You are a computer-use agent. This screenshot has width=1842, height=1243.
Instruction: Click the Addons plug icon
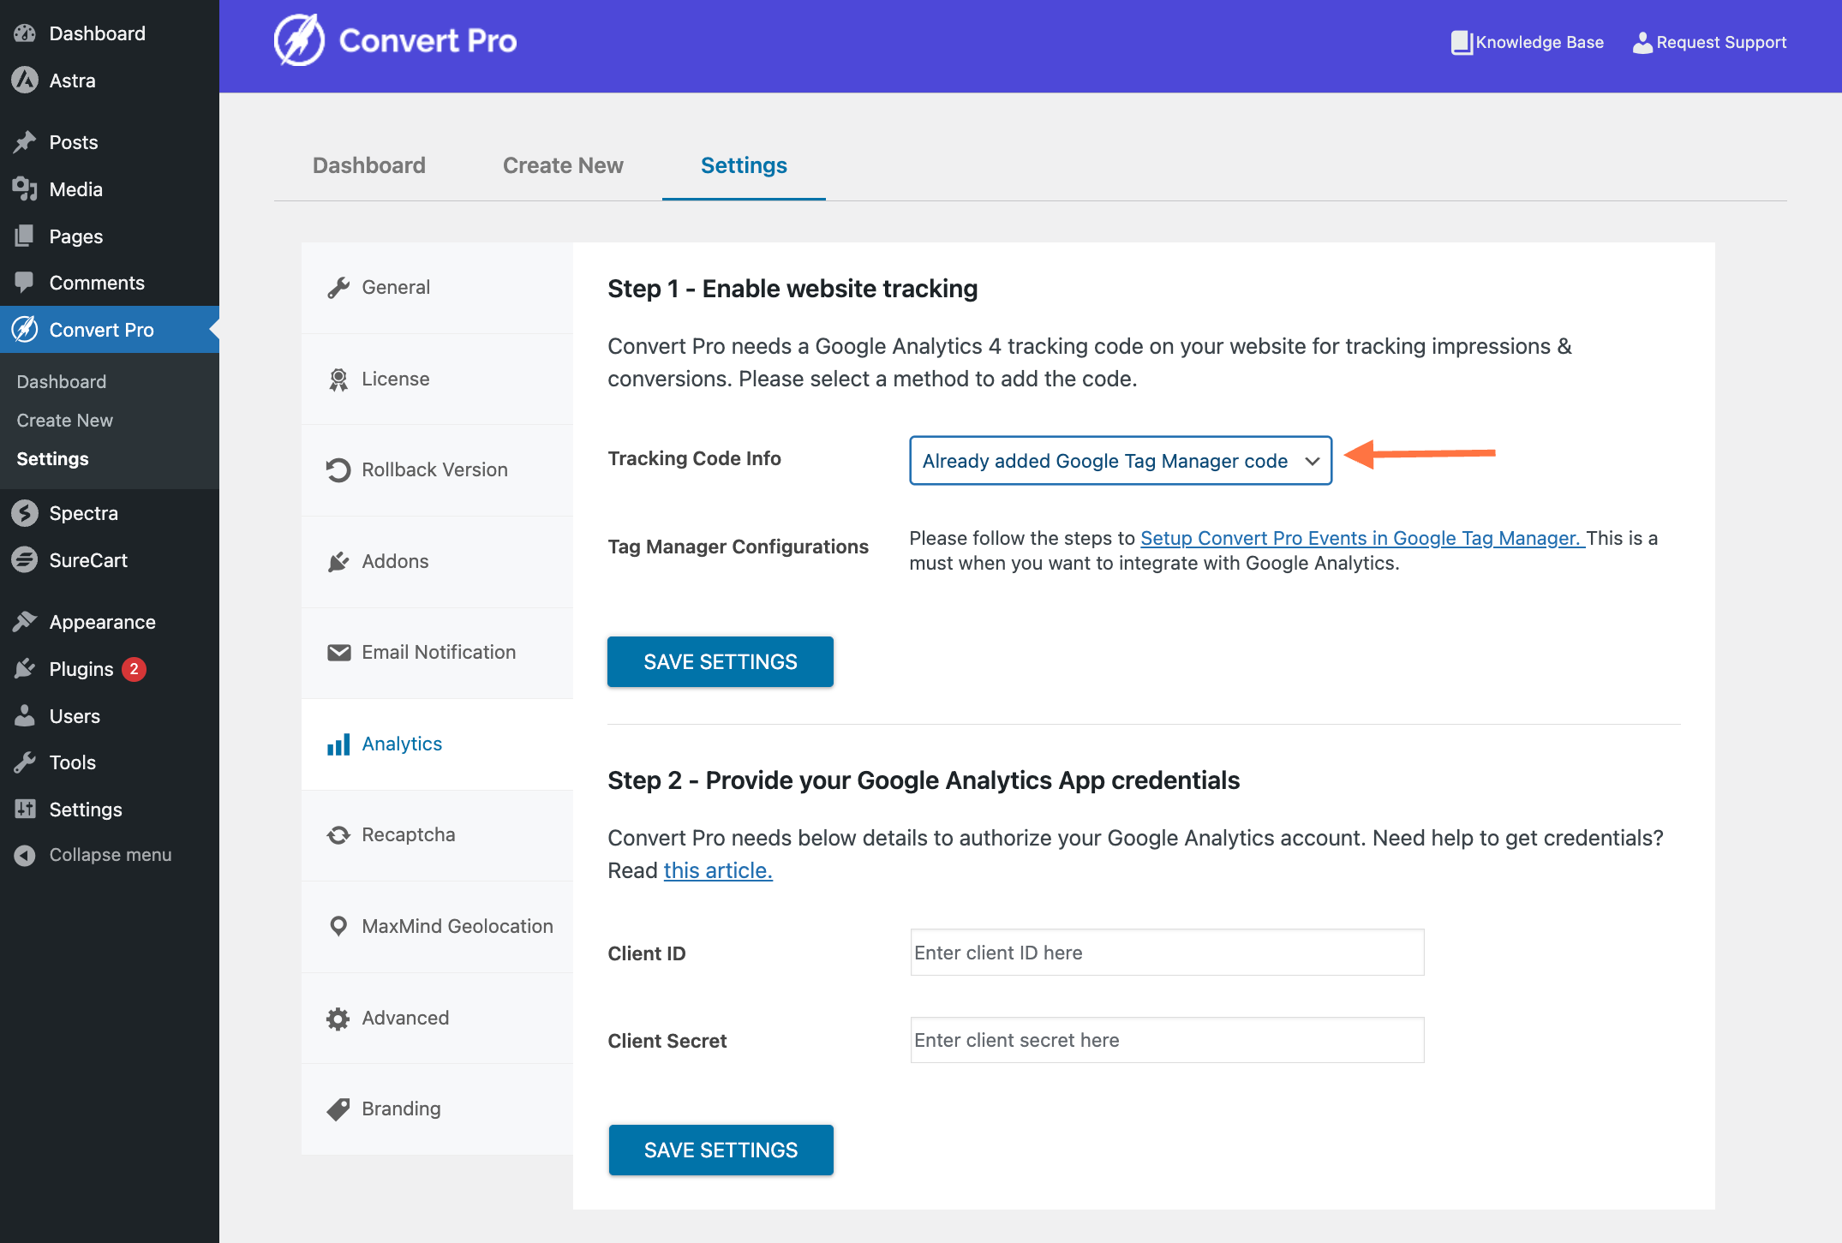coord(338,562)
